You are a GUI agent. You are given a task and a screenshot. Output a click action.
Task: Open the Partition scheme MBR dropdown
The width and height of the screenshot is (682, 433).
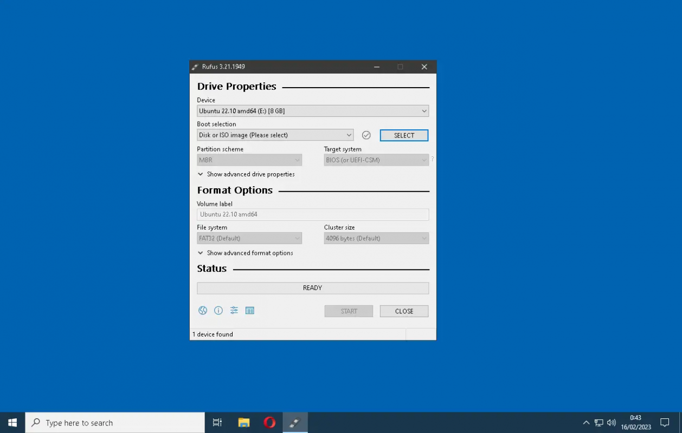tap(249, 160)
